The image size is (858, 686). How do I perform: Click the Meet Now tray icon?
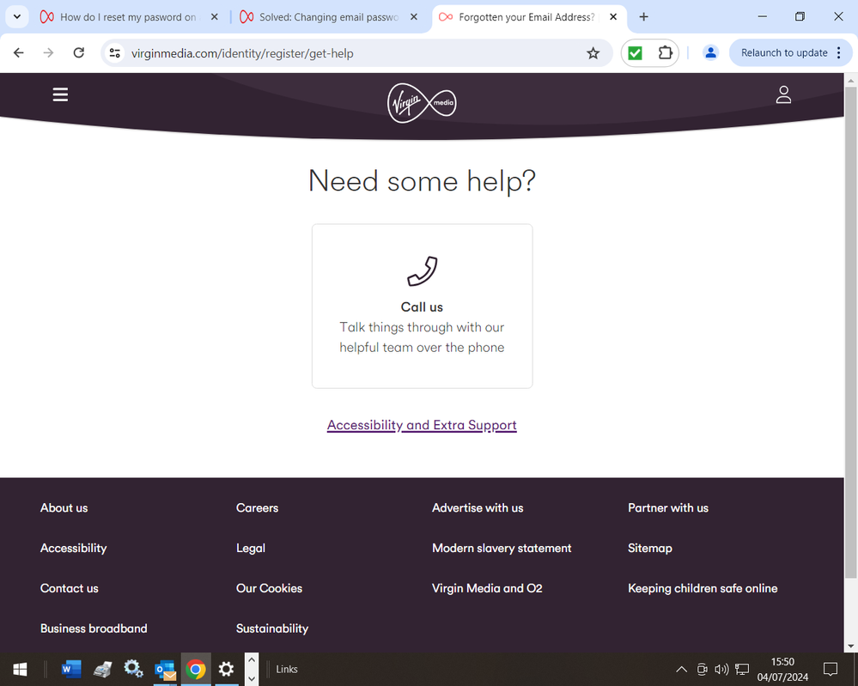click(702, 669)
